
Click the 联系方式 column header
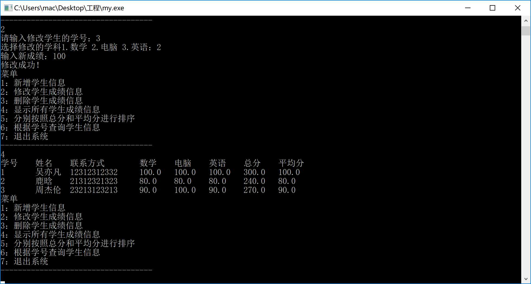[87, 163]
